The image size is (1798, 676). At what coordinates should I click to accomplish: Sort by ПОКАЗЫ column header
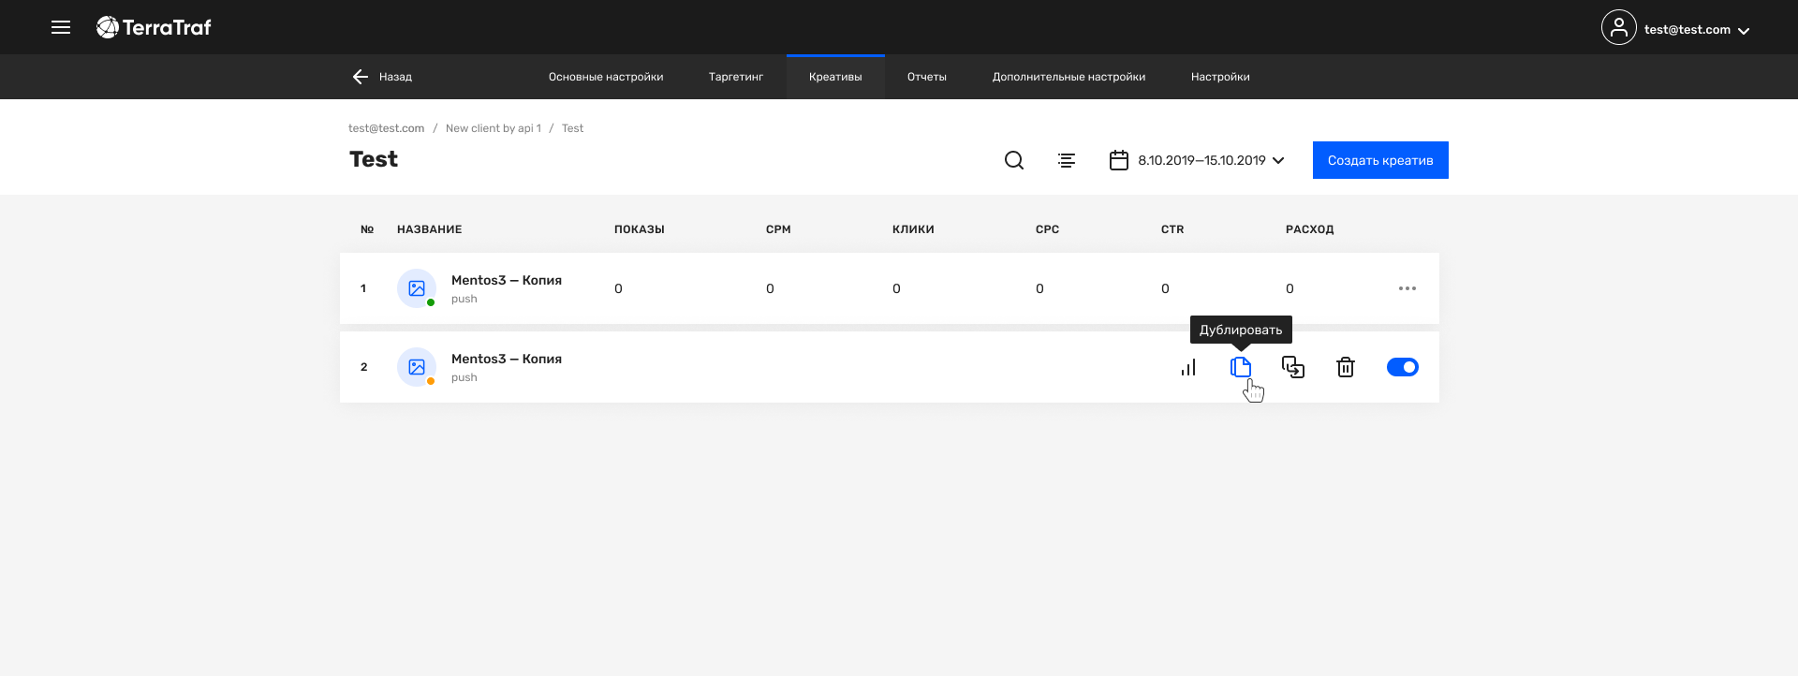[x=640, y=229]
